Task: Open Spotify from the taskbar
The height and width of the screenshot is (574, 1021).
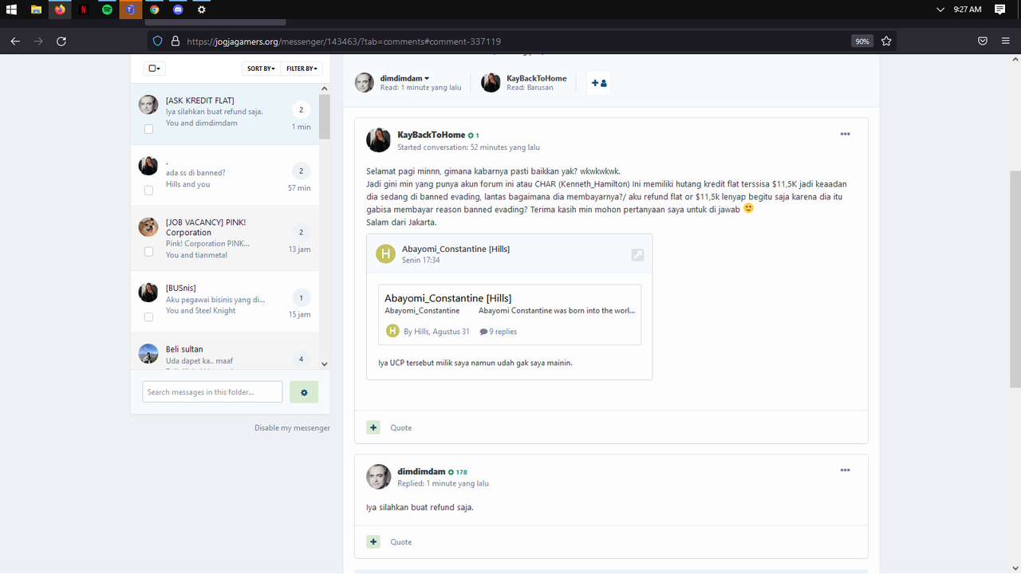Action: 107,10
